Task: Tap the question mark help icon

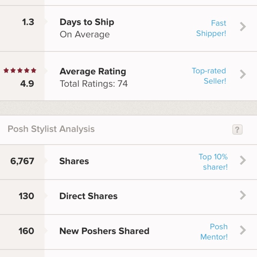Action: (x=237, y=130)
